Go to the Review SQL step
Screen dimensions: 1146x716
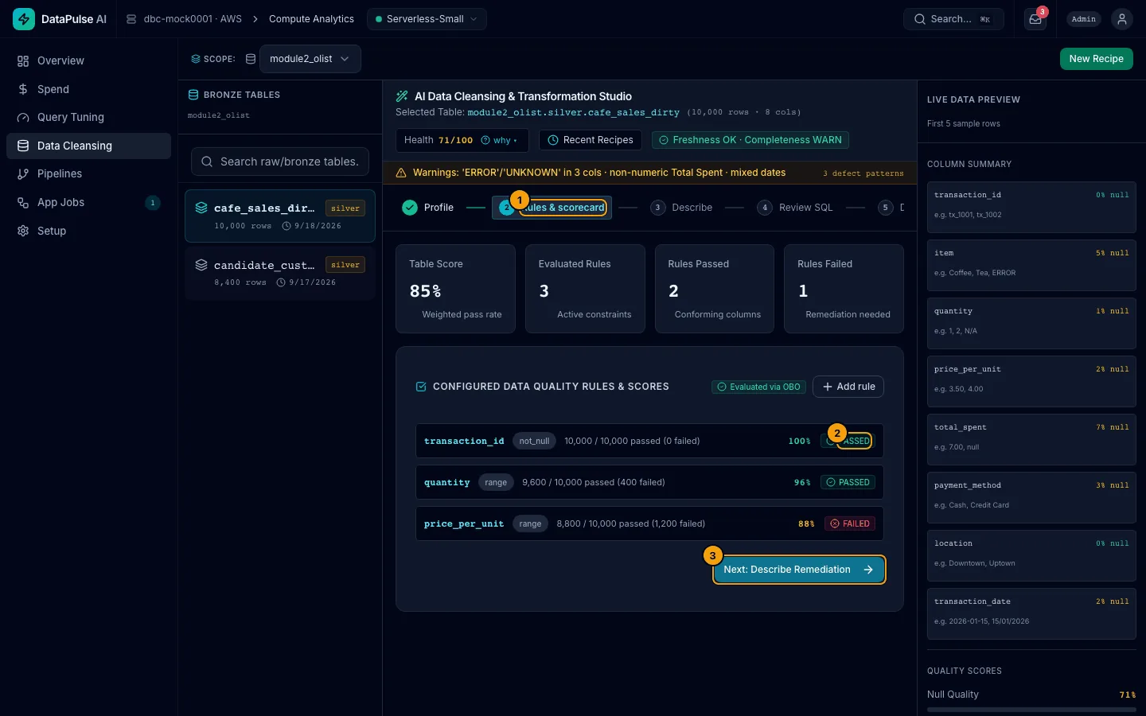coord(794,208)
